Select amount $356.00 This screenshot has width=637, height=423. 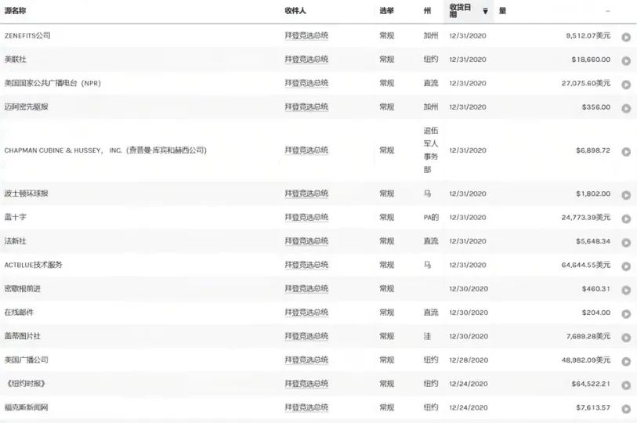[596, 107]
